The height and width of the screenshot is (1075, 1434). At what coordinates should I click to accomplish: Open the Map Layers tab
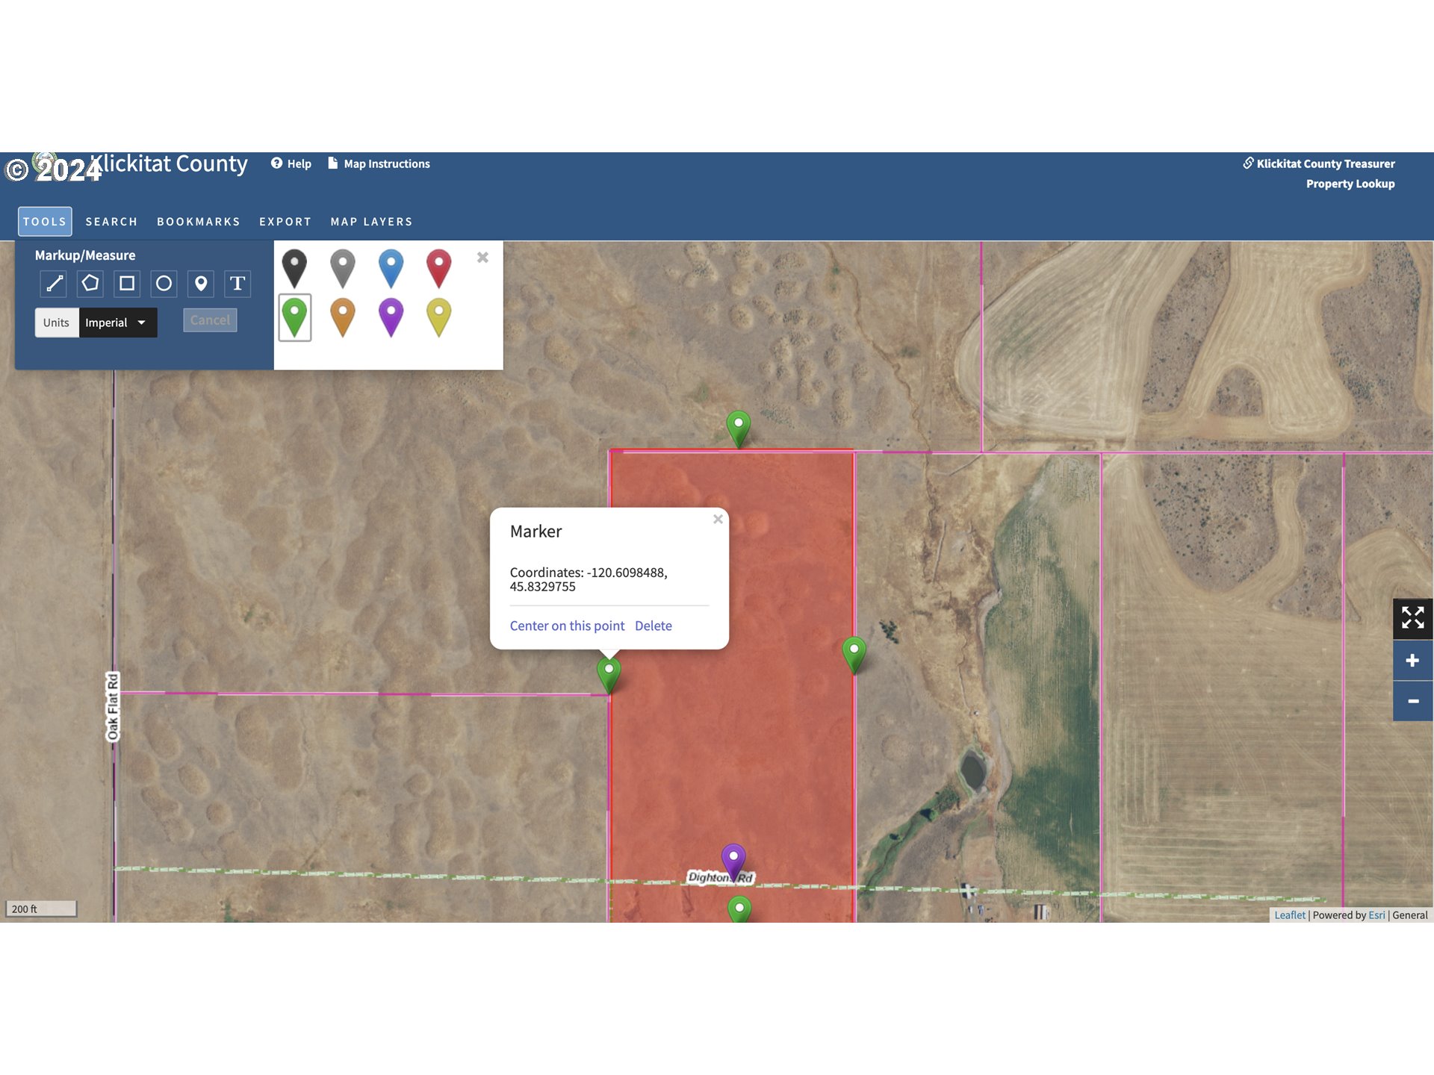click(371, 222)
